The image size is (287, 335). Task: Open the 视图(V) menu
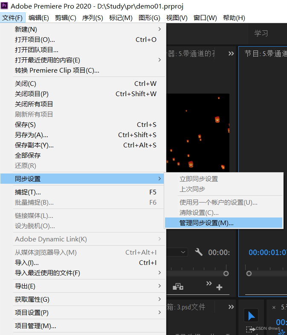[177, 18]
